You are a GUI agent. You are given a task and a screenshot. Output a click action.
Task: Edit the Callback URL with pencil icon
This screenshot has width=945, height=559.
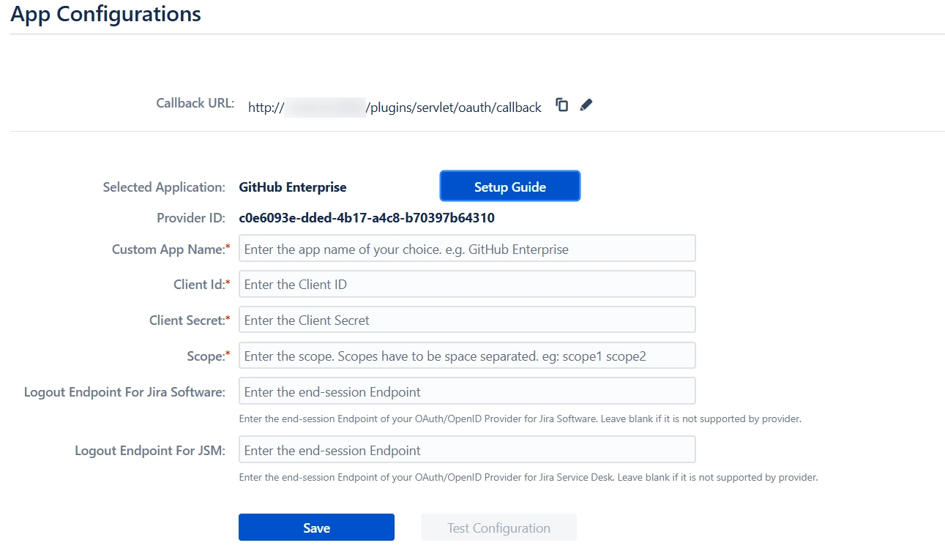(x=586, y=105)
